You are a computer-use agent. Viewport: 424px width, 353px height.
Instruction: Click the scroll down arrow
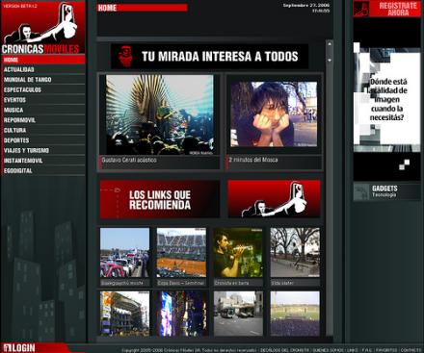click(330, 60)
